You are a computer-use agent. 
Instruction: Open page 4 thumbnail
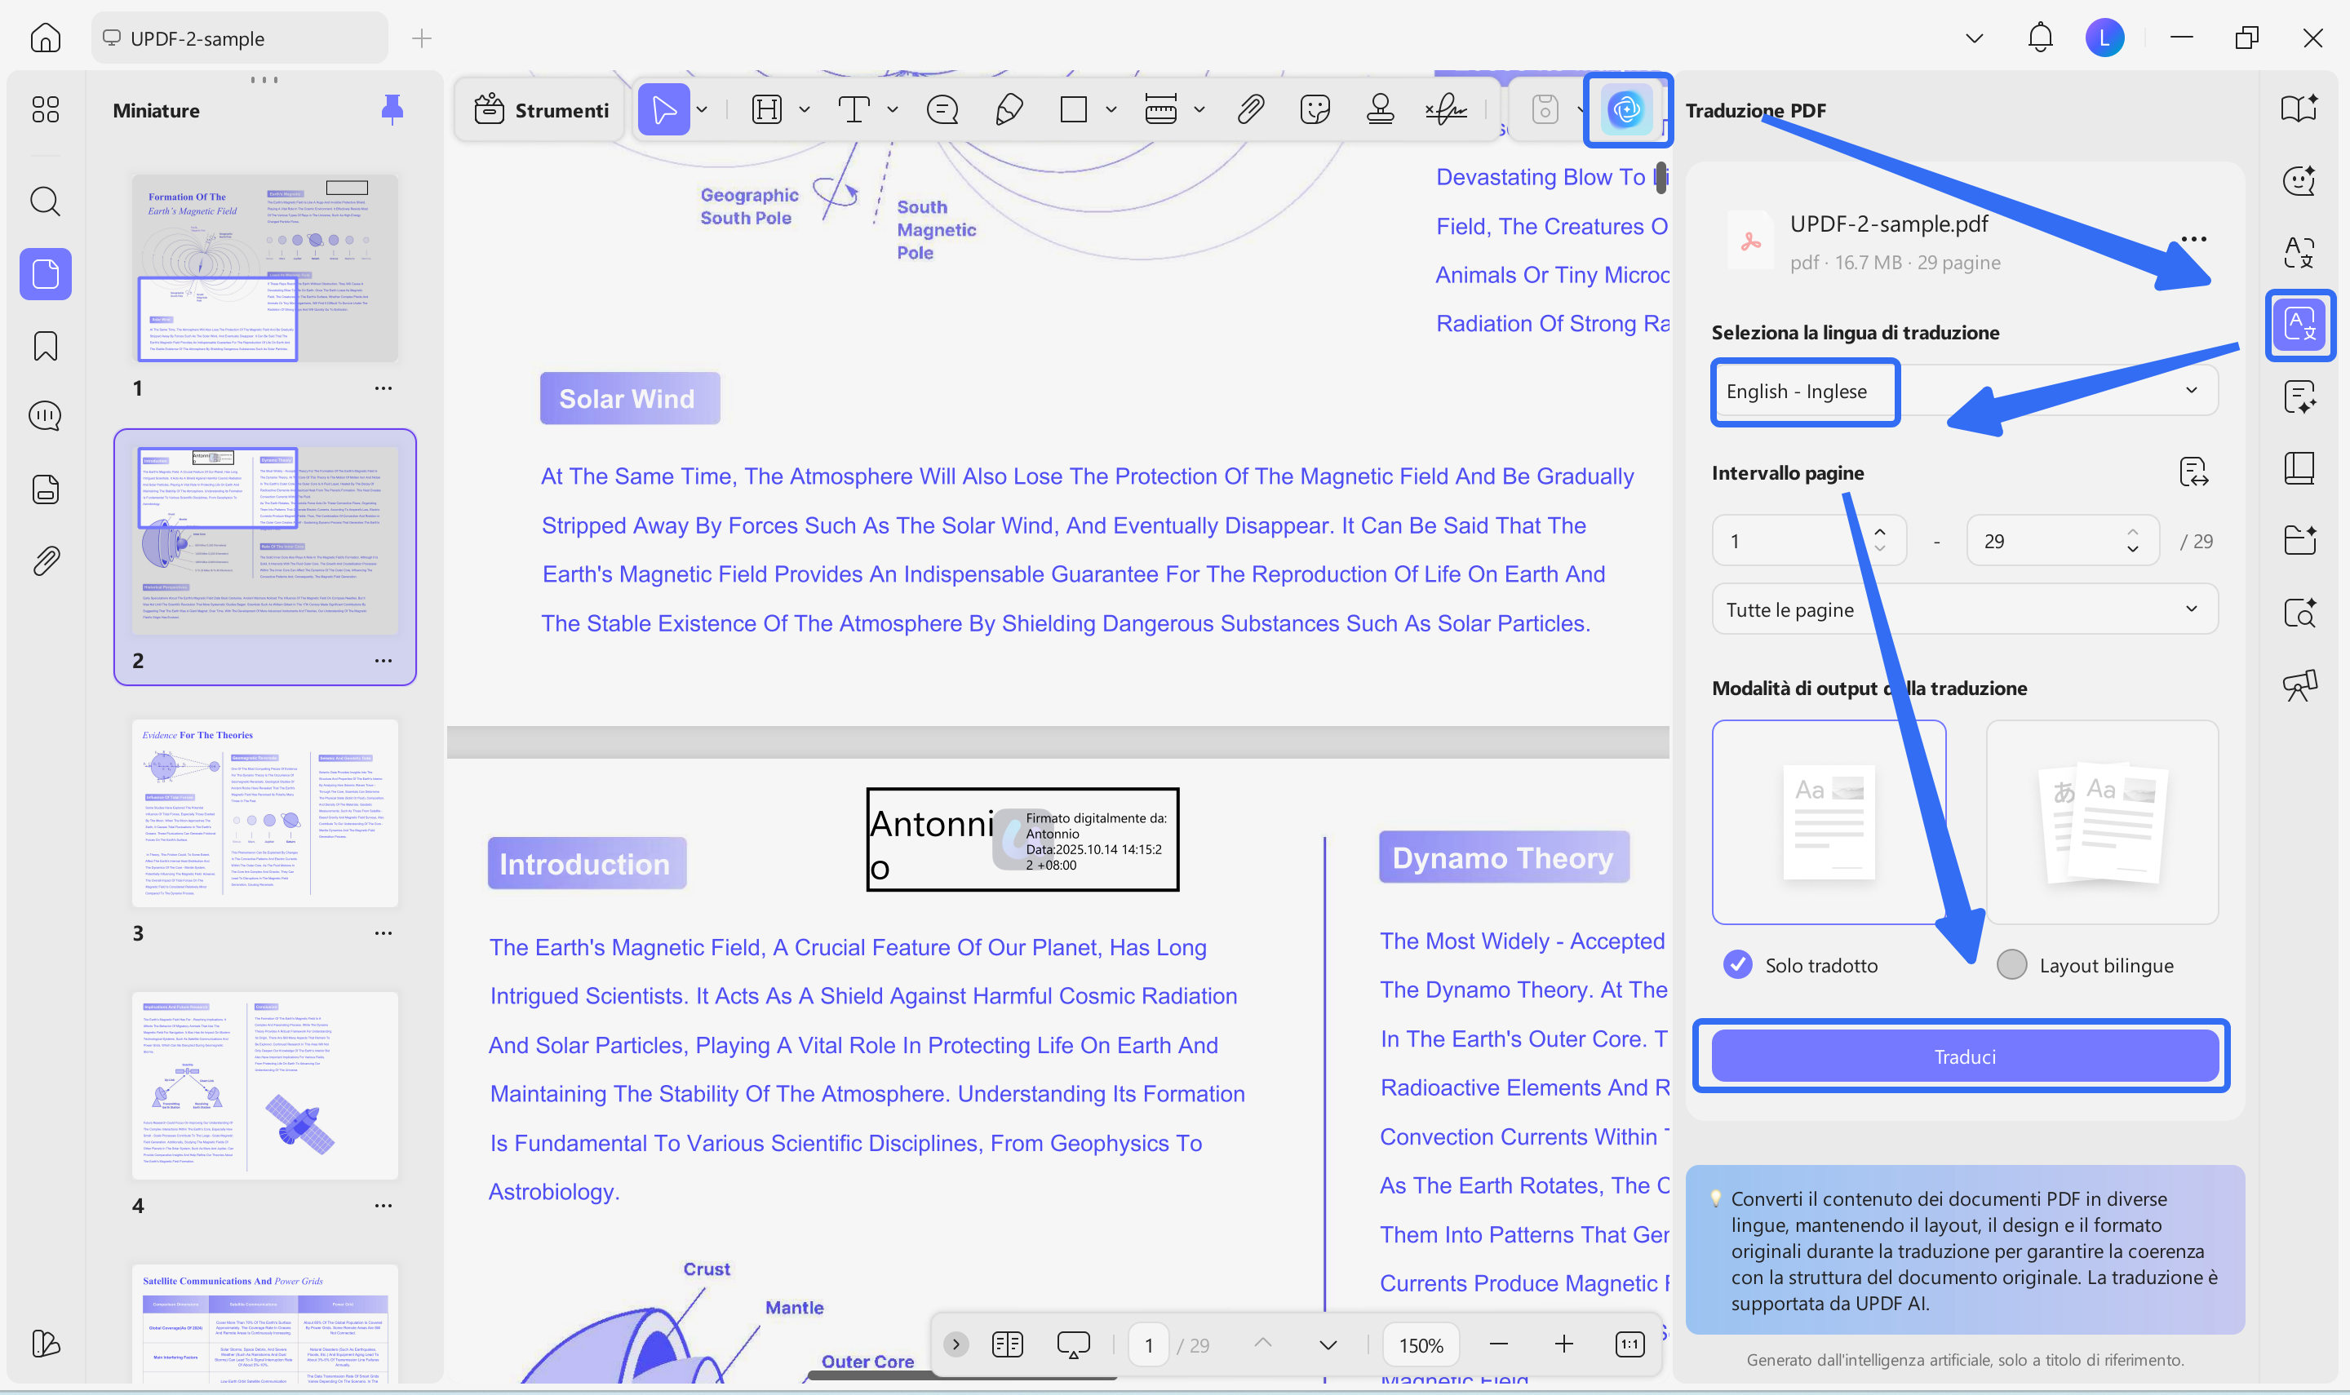click(264, 1085)
